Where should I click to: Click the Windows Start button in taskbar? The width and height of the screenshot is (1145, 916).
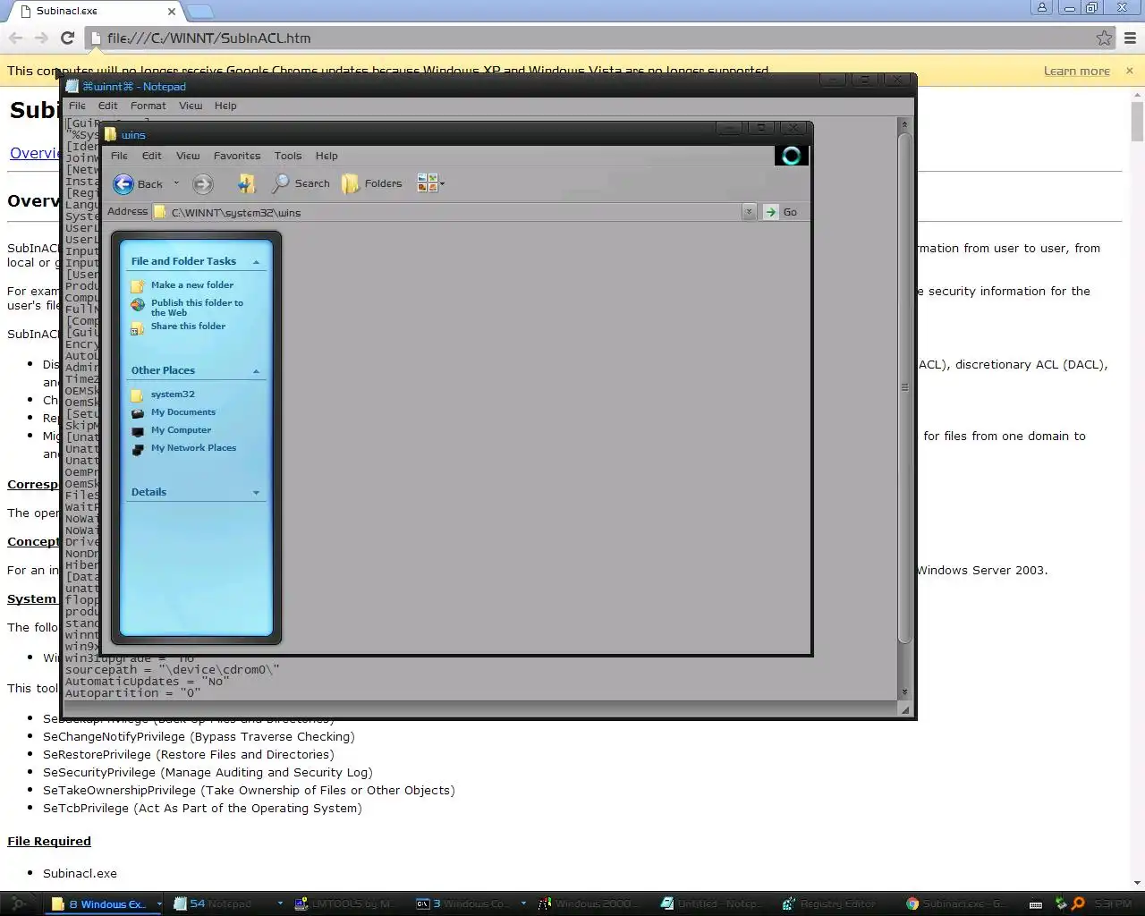coord(18,903)
